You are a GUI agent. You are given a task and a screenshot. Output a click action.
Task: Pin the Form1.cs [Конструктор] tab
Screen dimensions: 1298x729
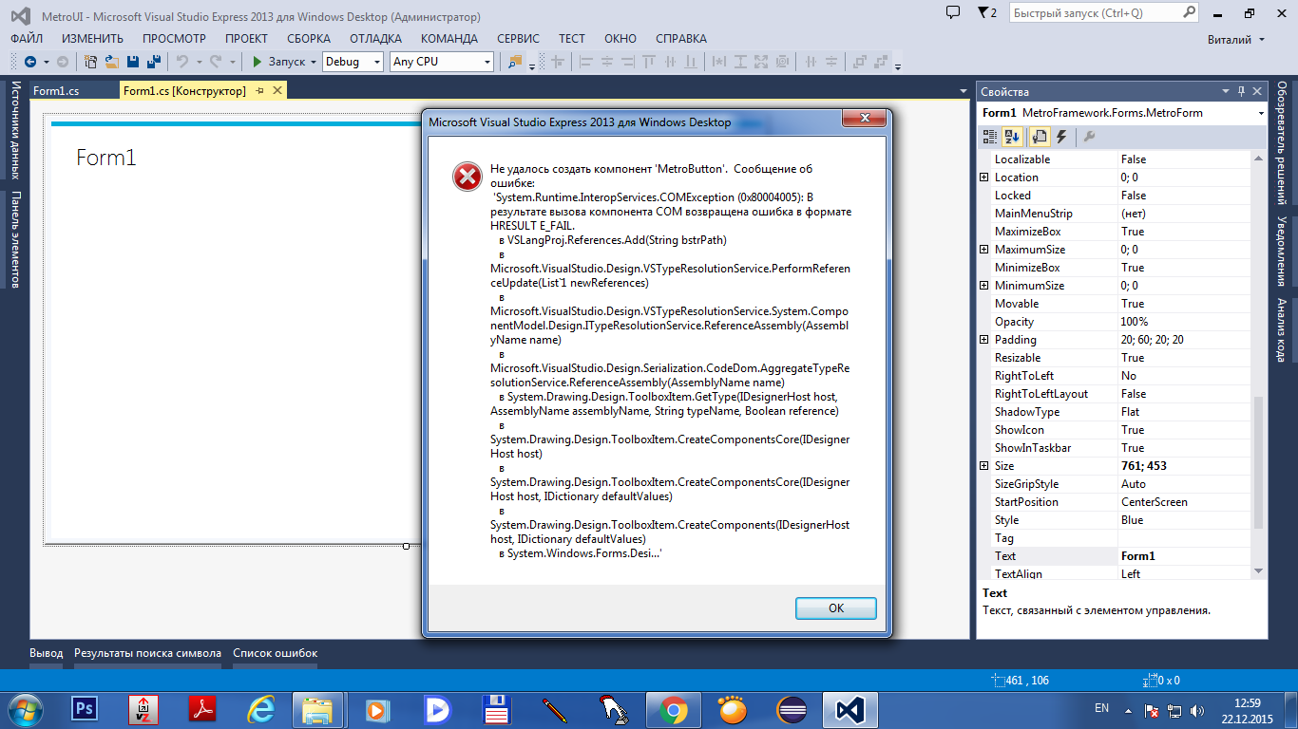click(260, 90)
